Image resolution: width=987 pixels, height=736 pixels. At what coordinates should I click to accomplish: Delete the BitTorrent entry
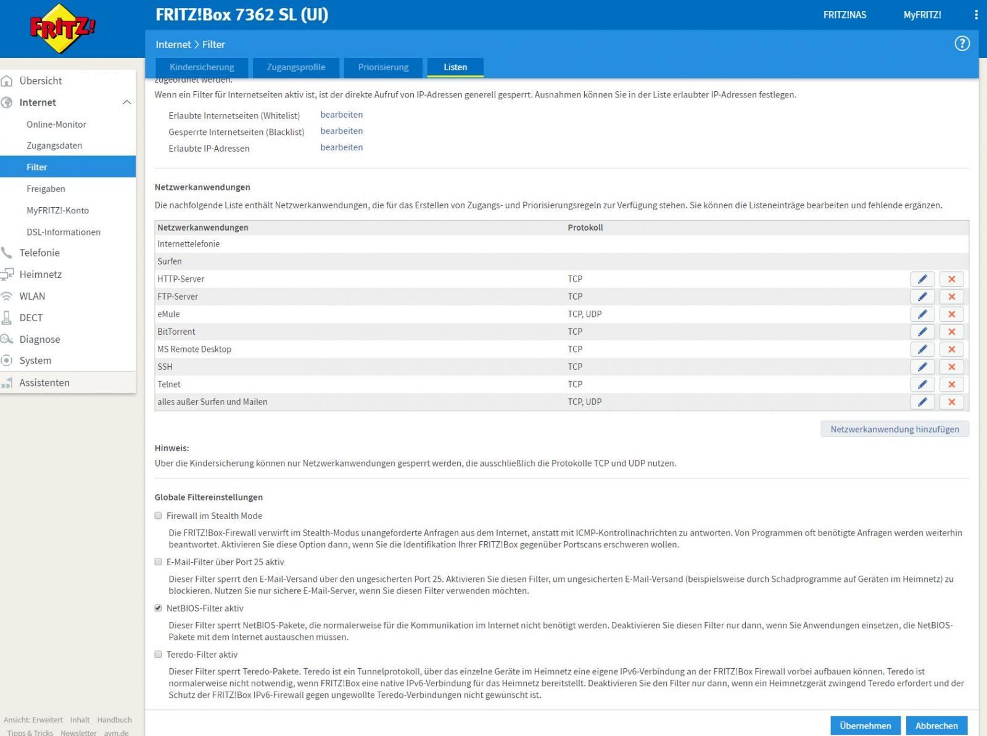click(x=952, y=332)
